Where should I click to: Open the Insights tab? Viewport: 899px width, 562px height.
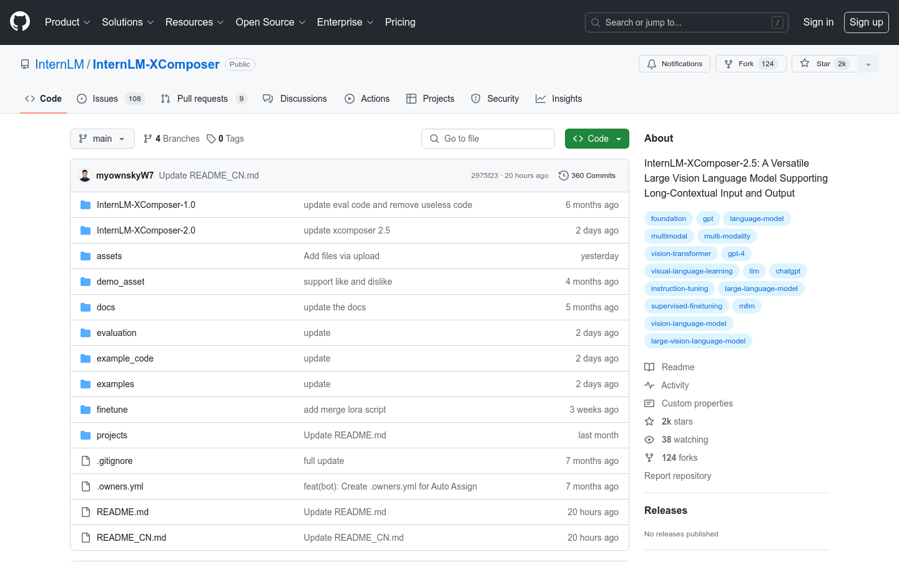click(x=559, y=98)
